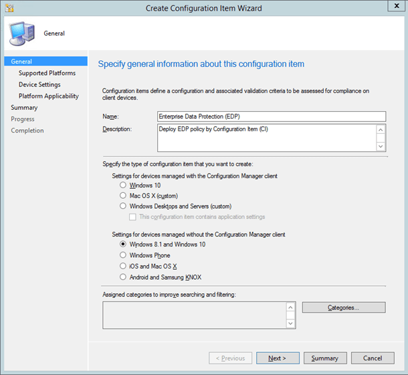Jump to Summary step in sidebar
Screen dimensions: 408x375
click(24, 107)
